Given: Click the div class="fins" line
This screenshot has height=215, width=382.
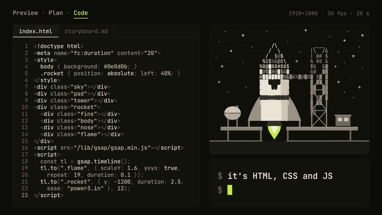Looking at the screenshot, I should tap(81, 114).
